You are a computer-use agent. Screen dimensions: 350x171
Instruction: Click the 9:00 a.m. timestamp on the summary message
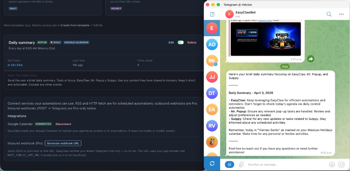326,153
